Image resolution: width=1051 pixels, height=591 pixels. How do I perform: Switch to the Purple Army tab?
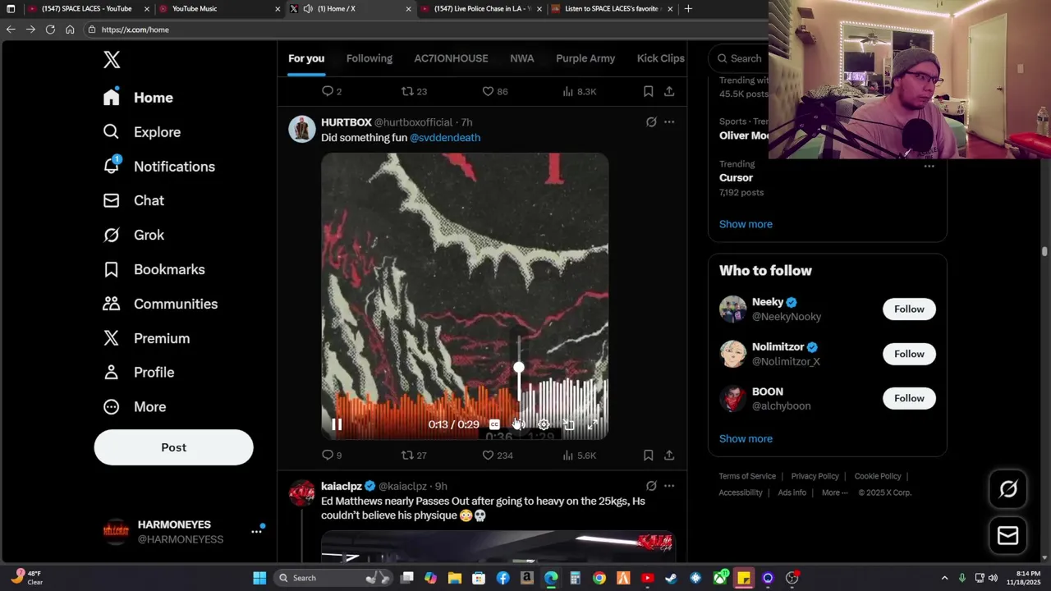(x=585, y=58)
